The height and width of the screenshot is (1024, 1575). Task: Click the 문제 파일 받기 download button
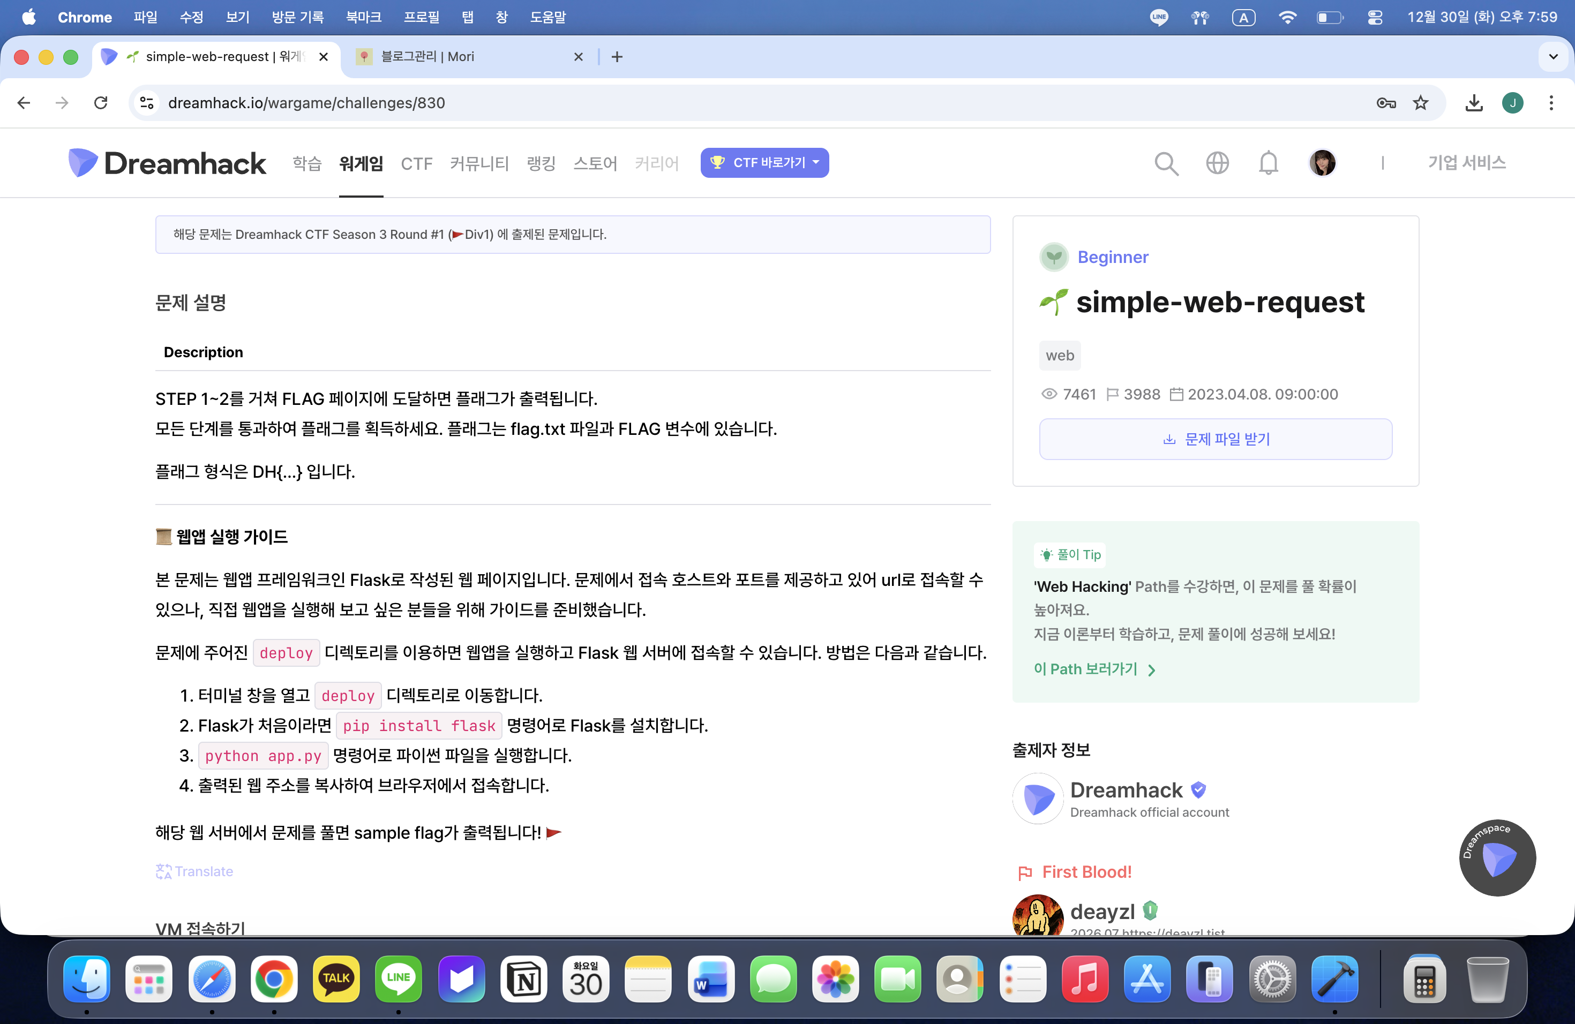[x=1215, y=439]
